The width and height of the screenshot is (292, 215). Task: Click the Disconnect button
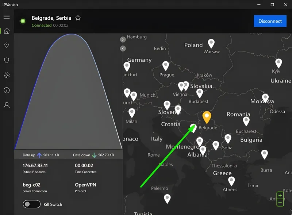(270, 21)
